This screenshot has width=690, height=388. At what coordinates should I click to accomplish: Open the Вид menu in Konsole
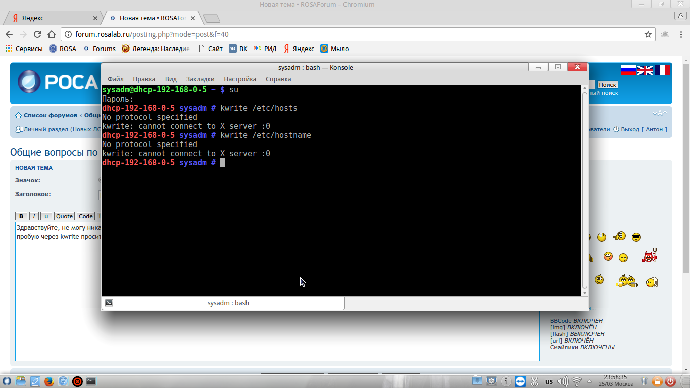tap(171, 79)
